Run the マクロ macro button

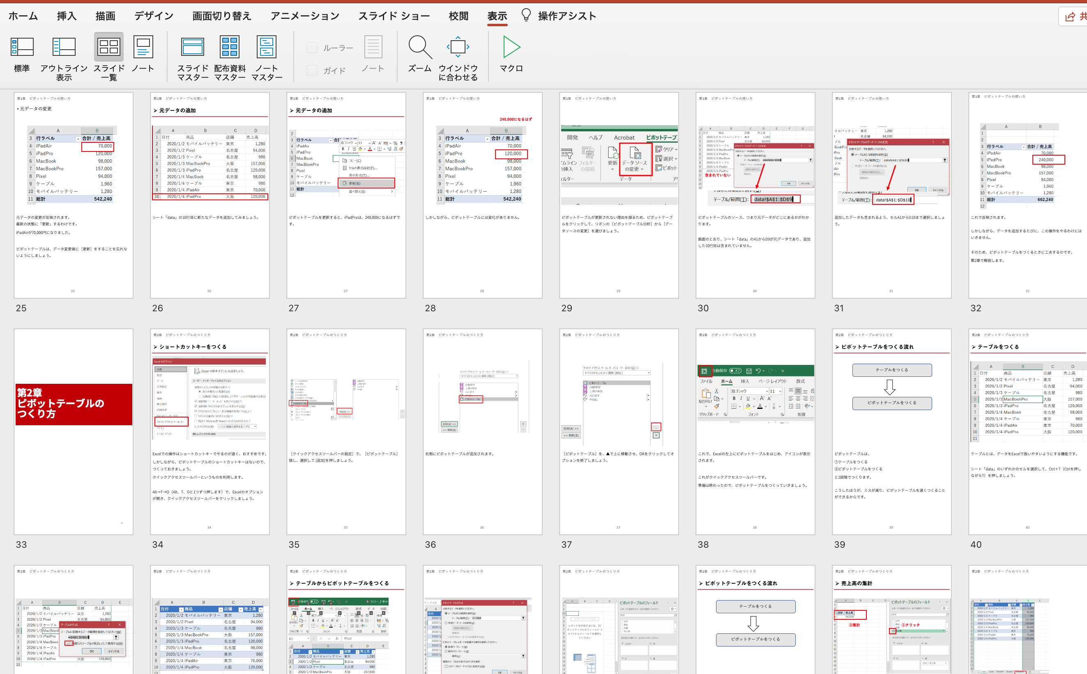click(x=511, y=55)
